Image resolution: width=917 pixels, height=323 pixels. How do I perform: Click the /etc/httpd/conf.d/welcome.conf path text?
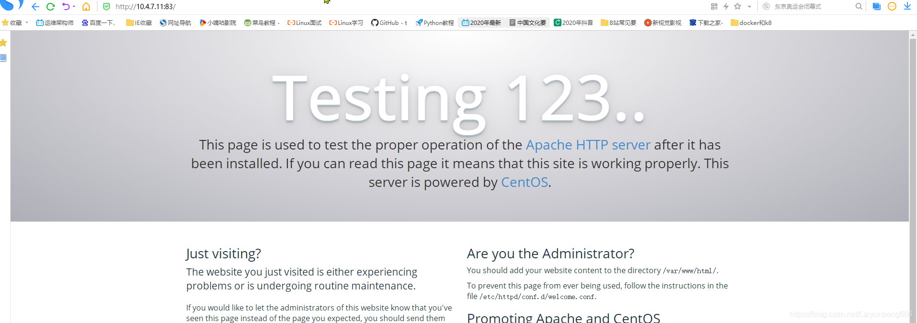(537, 297)
